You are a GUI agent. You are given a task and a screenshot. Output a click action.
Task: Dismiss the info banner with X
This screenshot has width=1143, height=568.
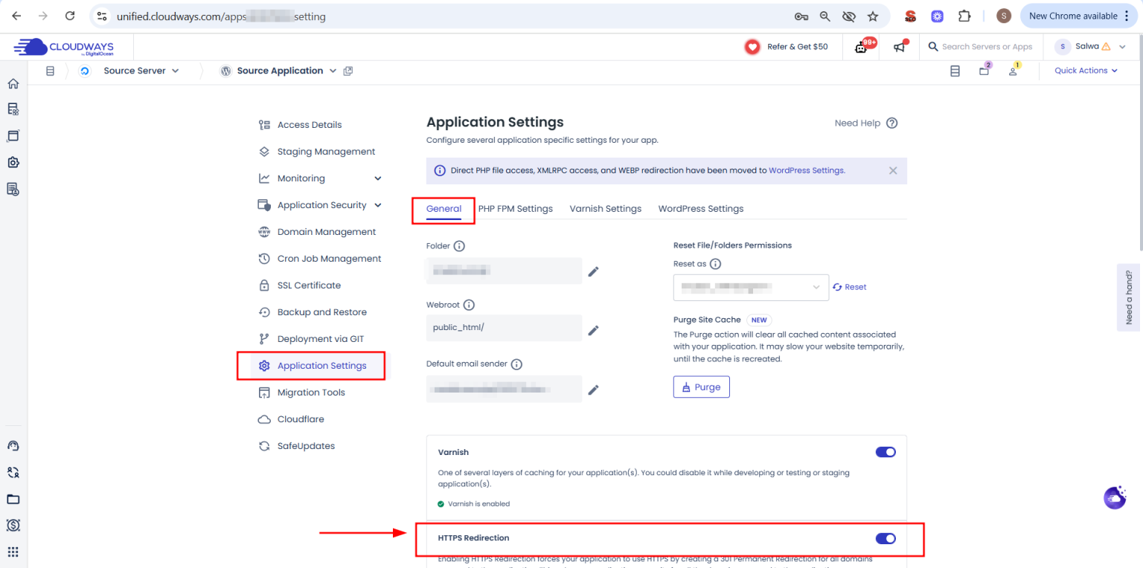(893, 170)
